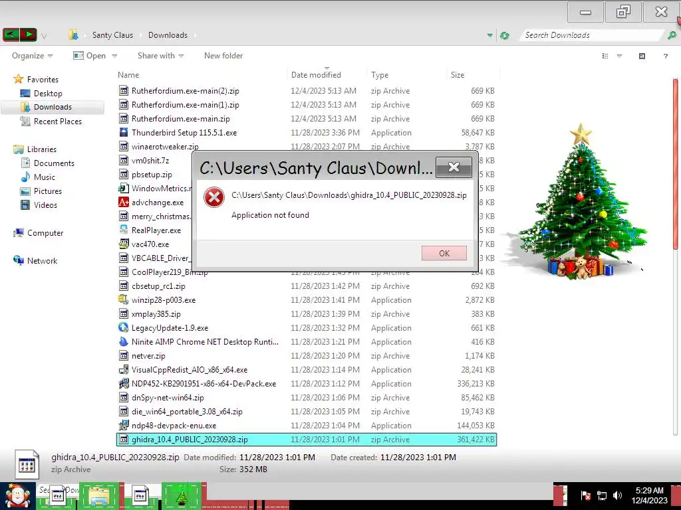Open the Explorer folder taskbar button
681x510 pixels.
[x=99, y=496]
